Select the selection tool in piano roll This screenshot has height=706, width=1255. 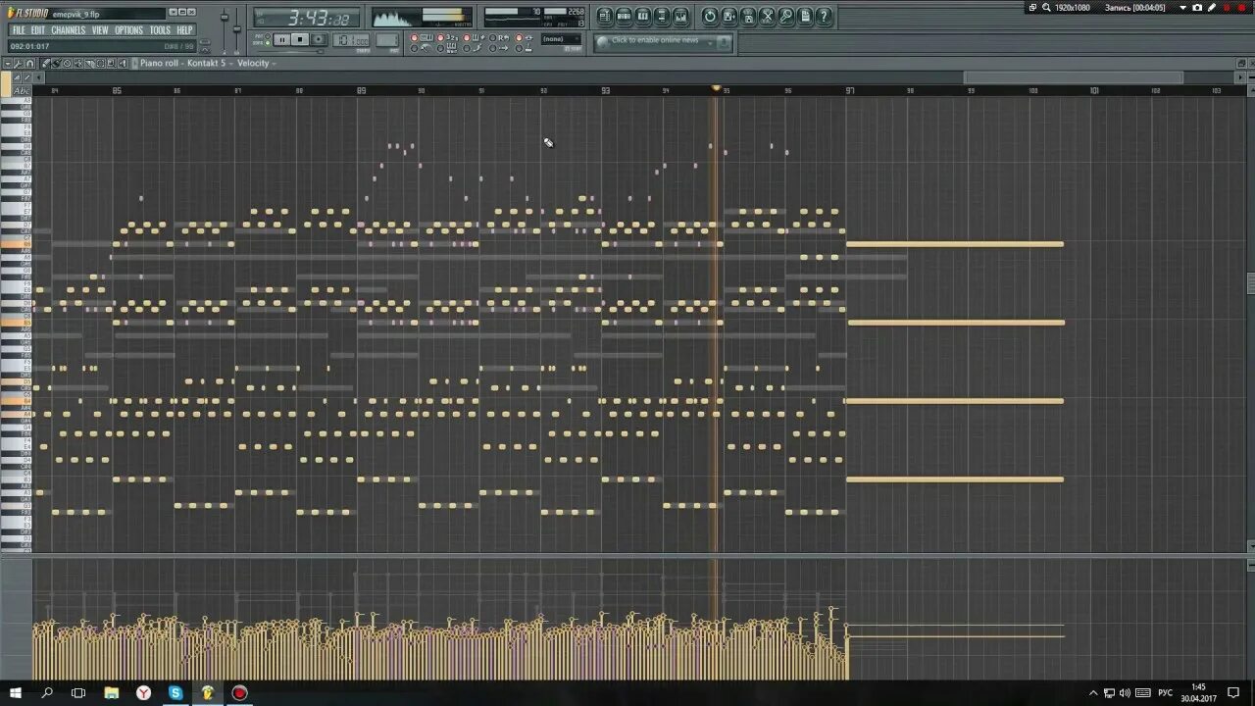point(100,63)
